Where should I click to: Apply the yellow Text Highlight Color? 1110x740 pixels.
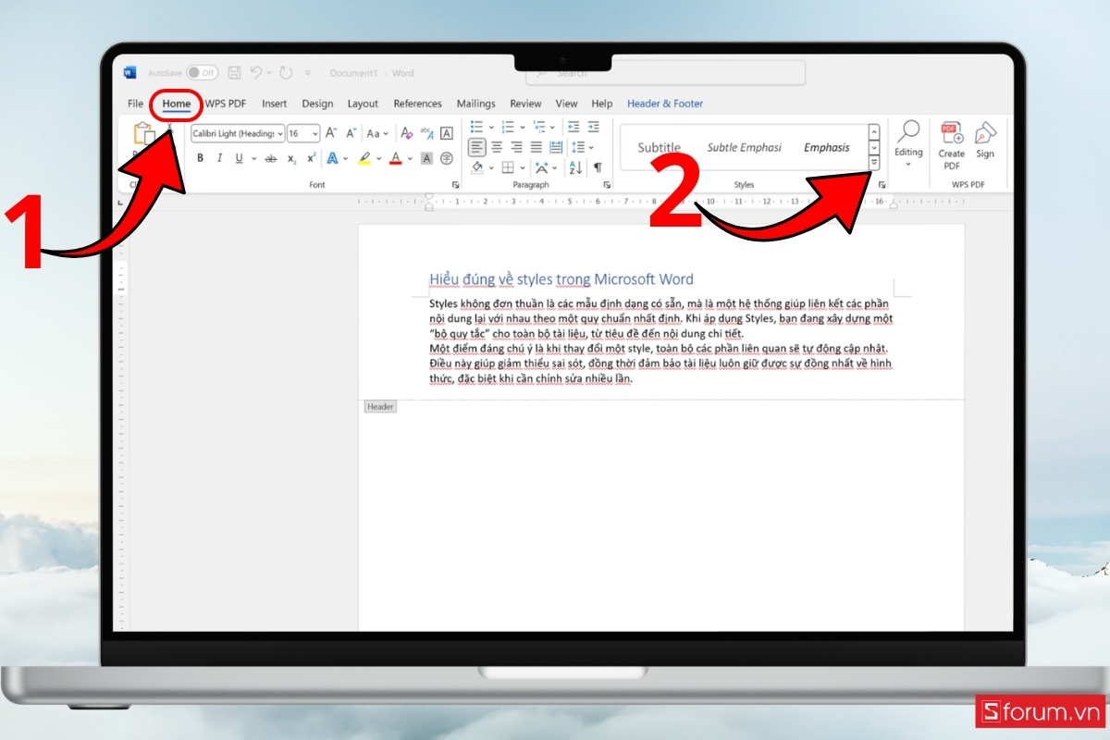tap(364, 158)
